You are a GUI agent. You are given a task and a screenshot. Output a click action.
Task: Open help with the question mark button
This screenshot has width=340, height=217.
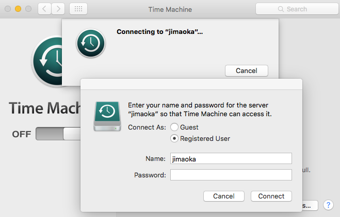(x=328, y=205)
